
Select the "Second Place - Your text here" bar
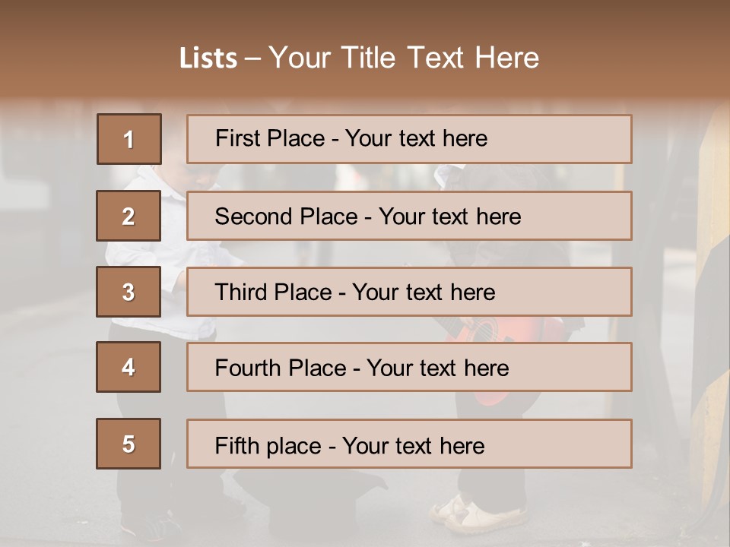409,216
